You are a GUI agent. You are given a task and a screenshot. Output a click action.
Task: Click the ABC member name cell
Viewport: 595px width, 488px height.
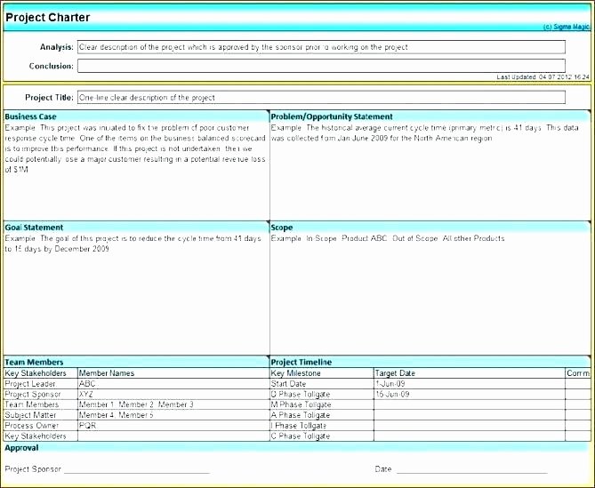tap(173, 384)
